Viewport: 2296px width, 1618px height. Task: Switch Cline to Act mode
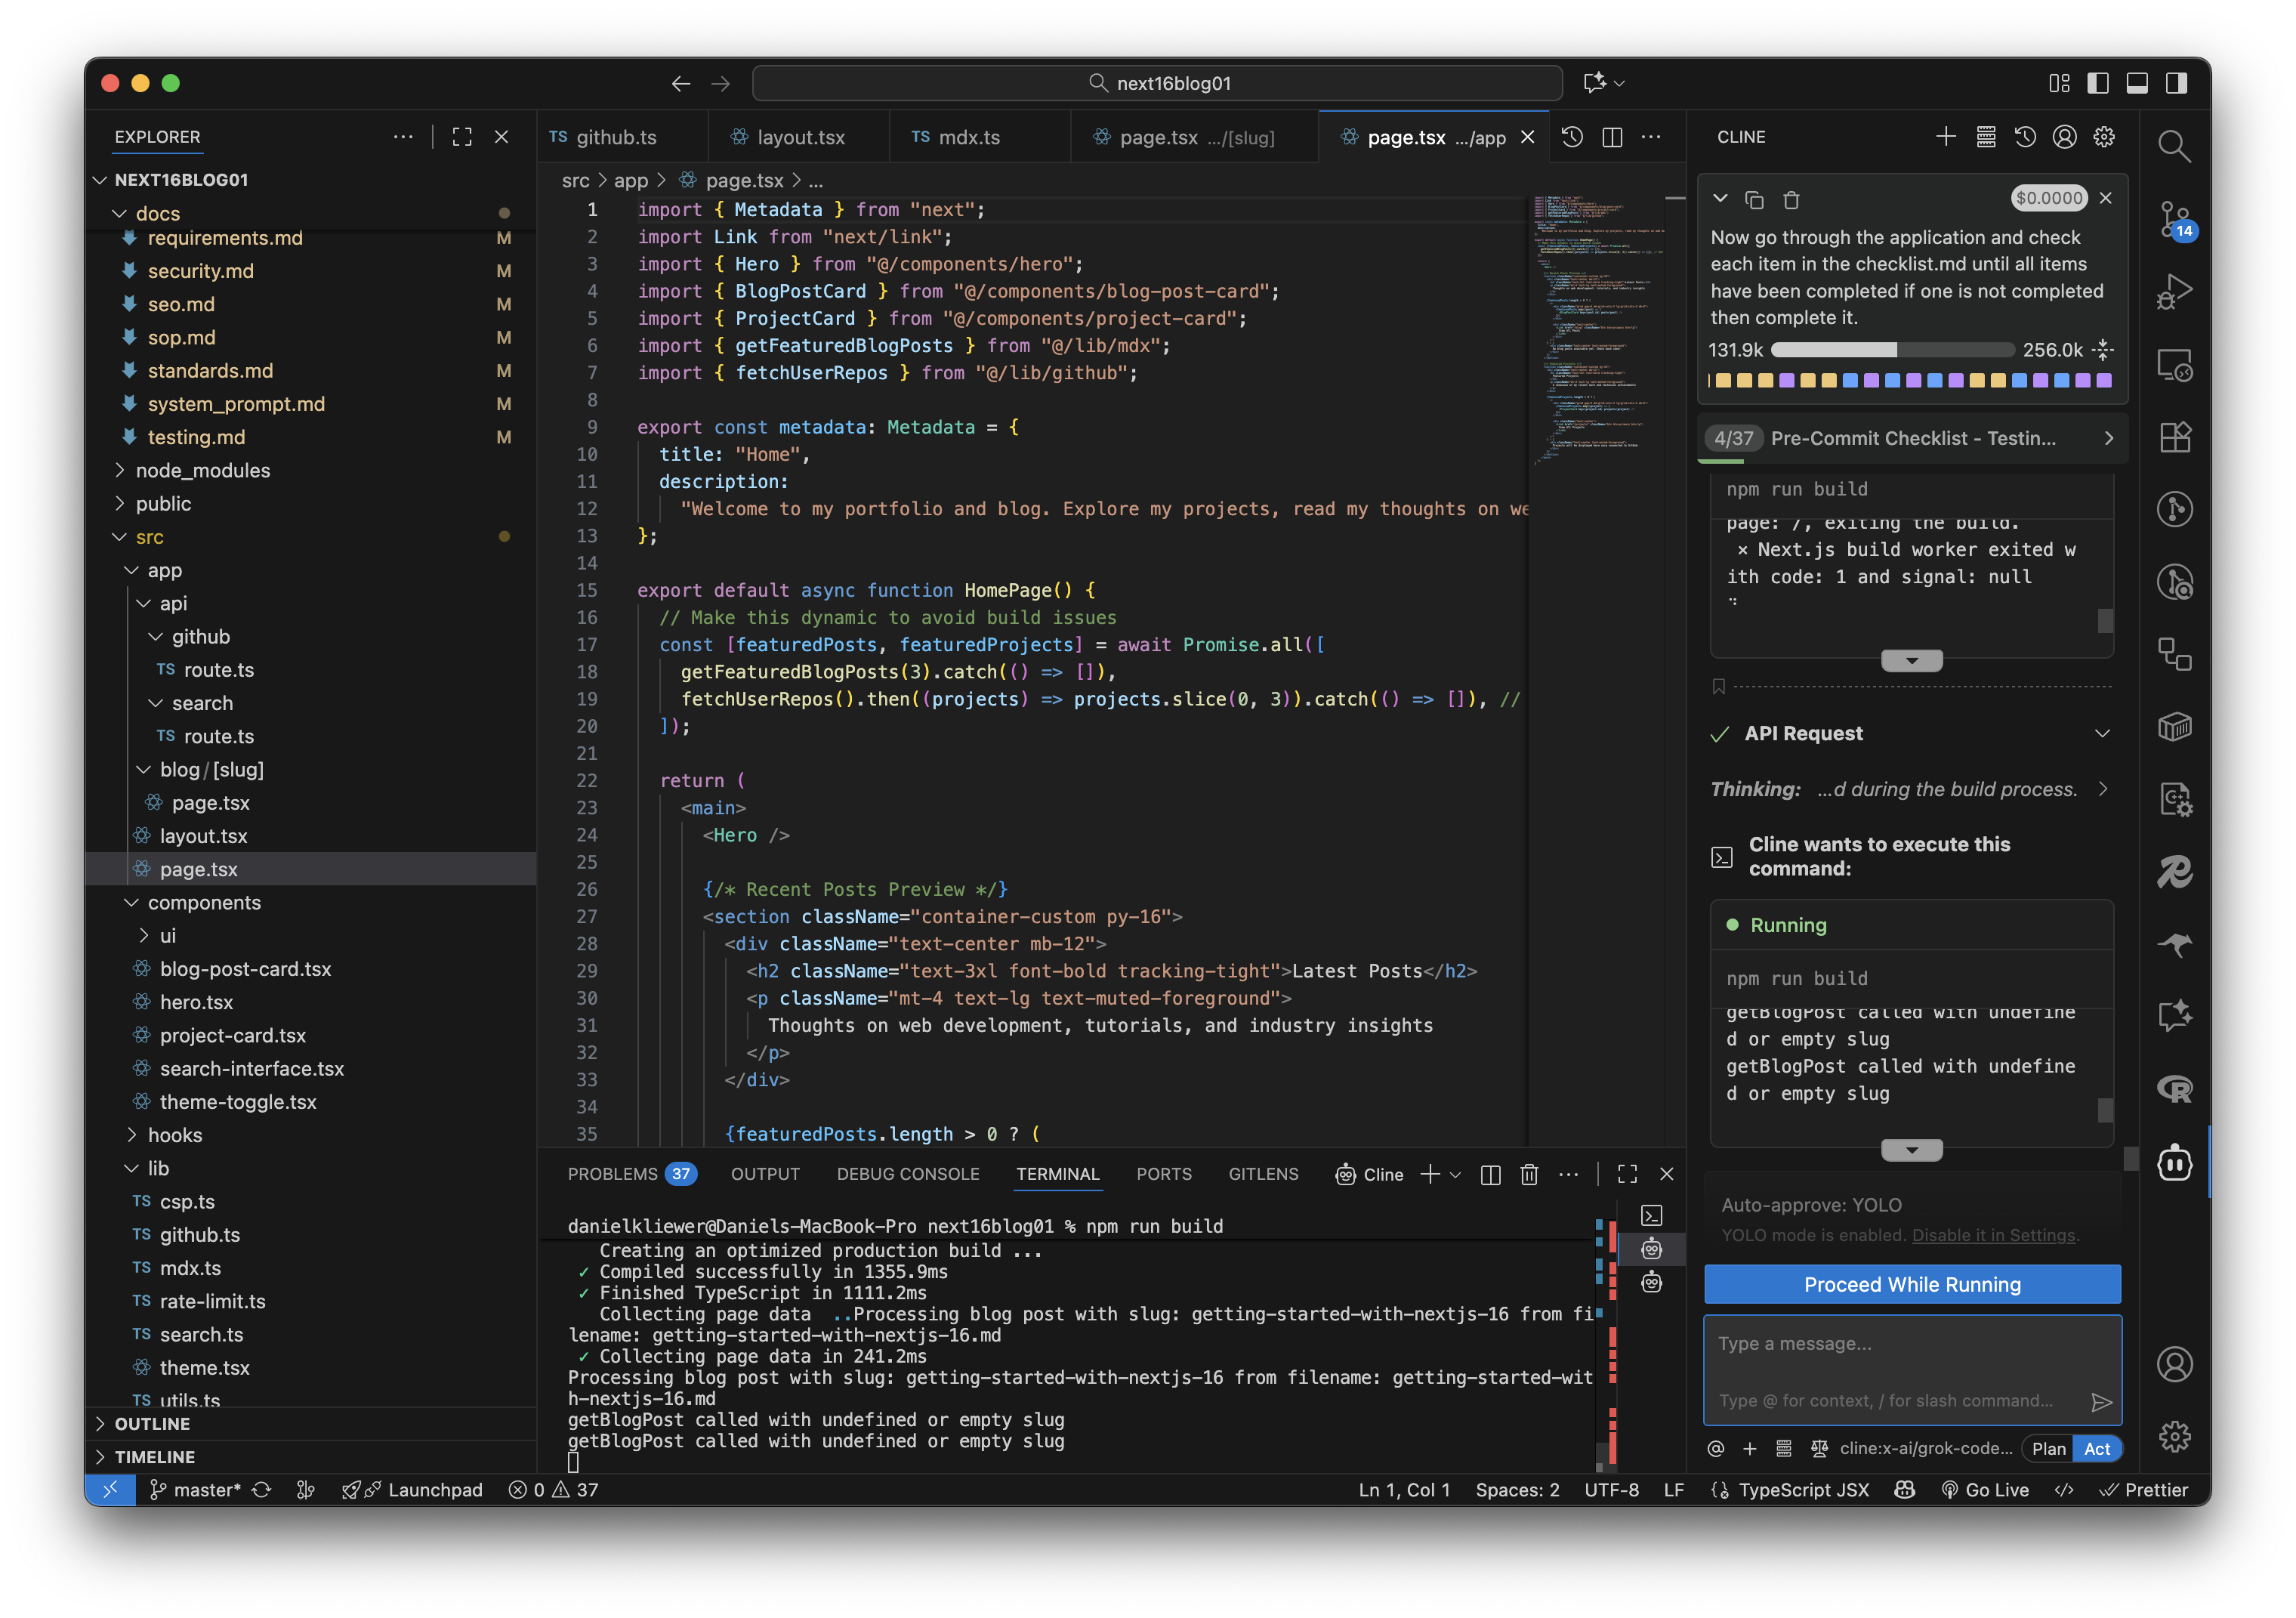(2097, 1449)
